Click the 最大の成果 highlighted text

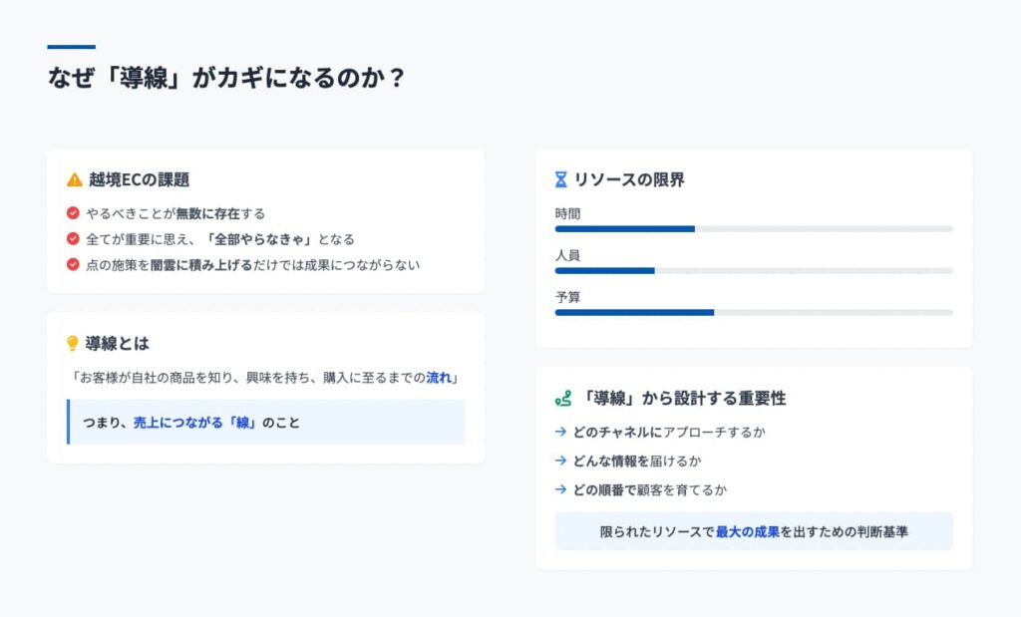point(748,531)
